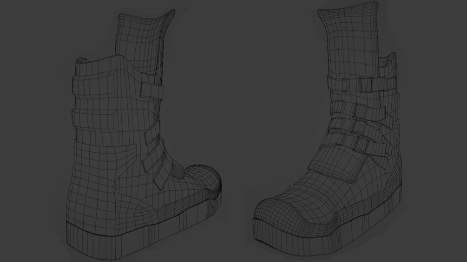Screen dimensions: 467x262
Task: Select the front-view boot wireframe with toe cap
Action: (328, 129)
